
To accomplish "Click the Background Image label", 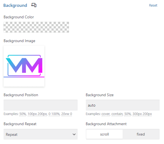I will pyautogui.click(x=19, y=41).
